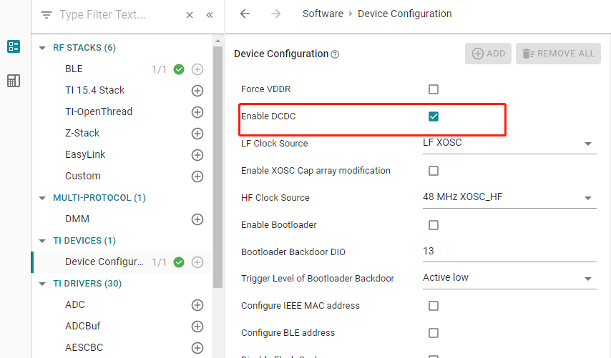Add a DMM multi-protocol instance

click(197, 219)
